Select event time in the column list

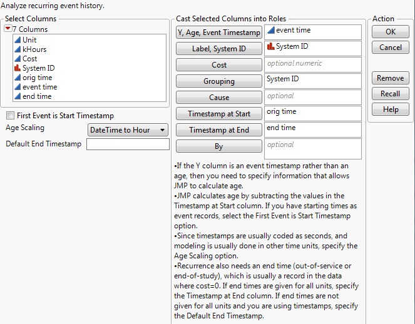39,87
